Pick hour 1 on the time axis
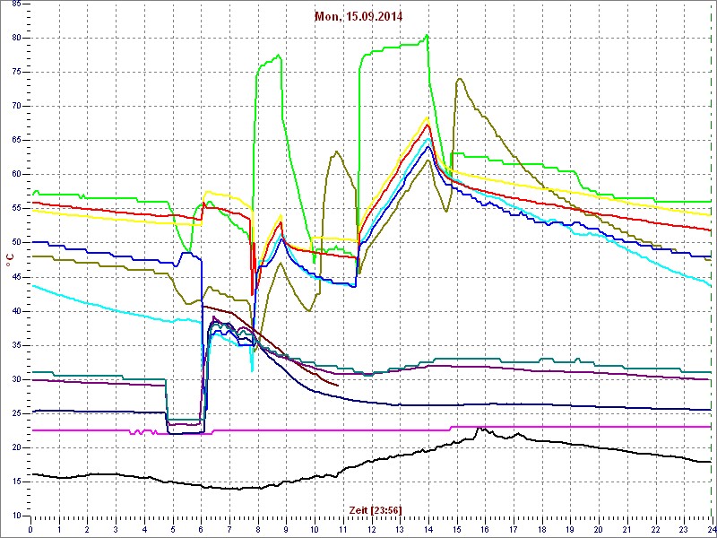The height and width of the screenshot is (538, 717). [x=59, y=529]
